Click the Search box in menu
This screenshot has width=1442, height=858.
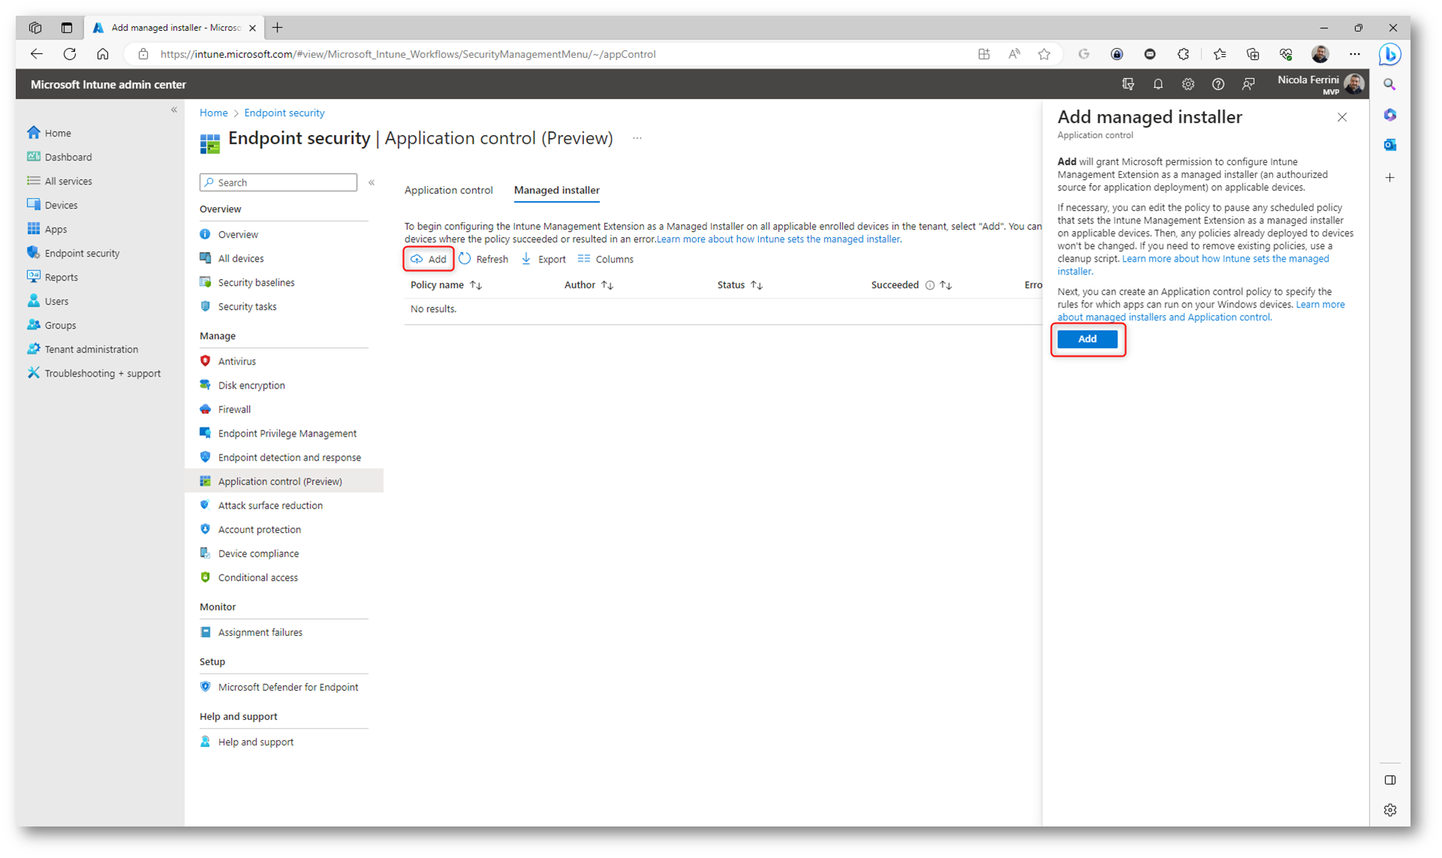pos(278,182)
